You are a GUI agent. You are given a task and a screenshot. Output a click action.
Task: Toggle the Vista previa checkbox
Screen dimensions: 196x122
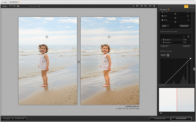point(40,6)
